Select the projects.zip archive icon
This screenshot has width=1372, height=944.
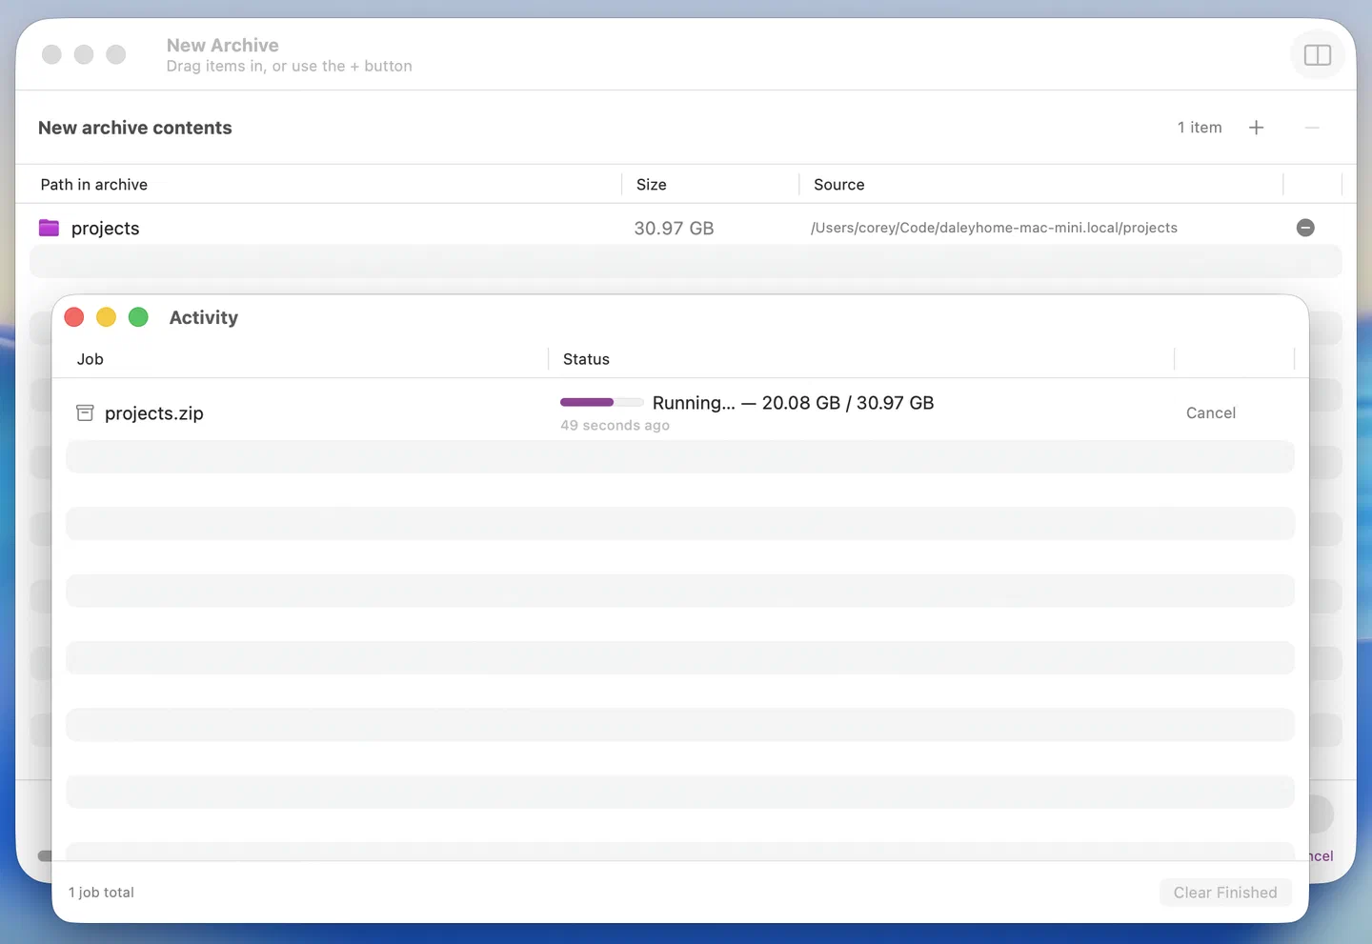click(85, 412)
